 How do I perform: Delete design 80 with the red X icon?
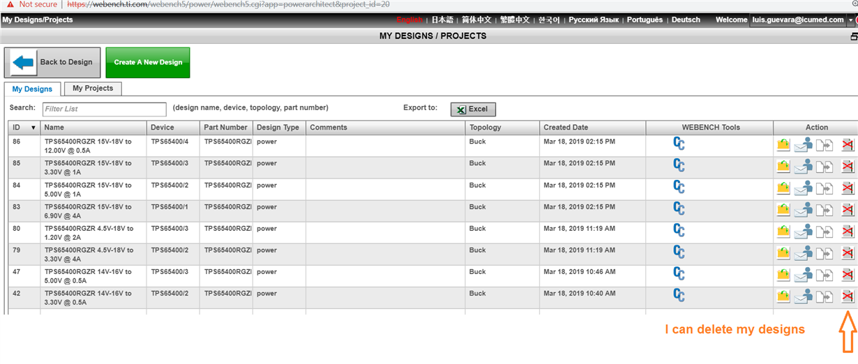click(848, 232)
